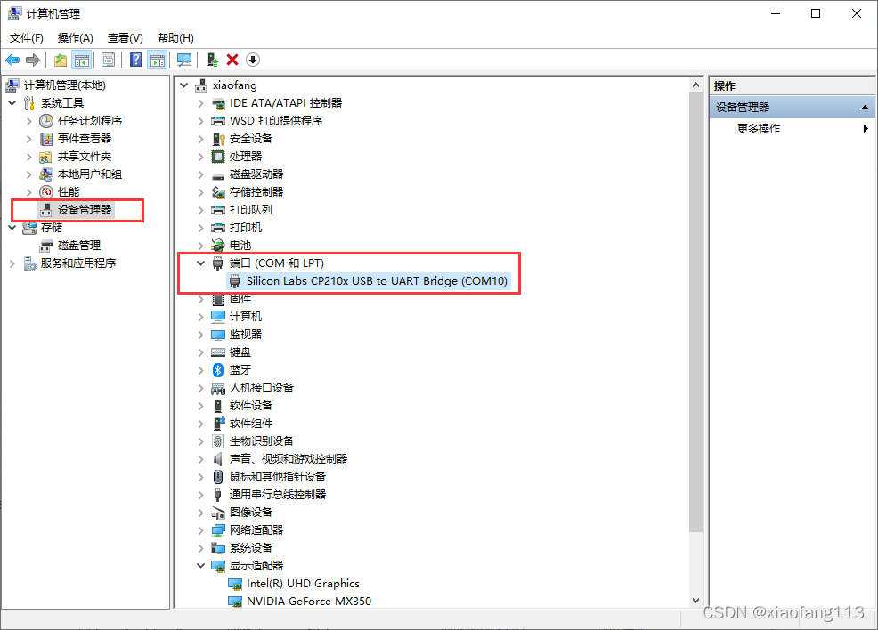
Task: Select the 软件组件 category
Action: pos(251,424)
